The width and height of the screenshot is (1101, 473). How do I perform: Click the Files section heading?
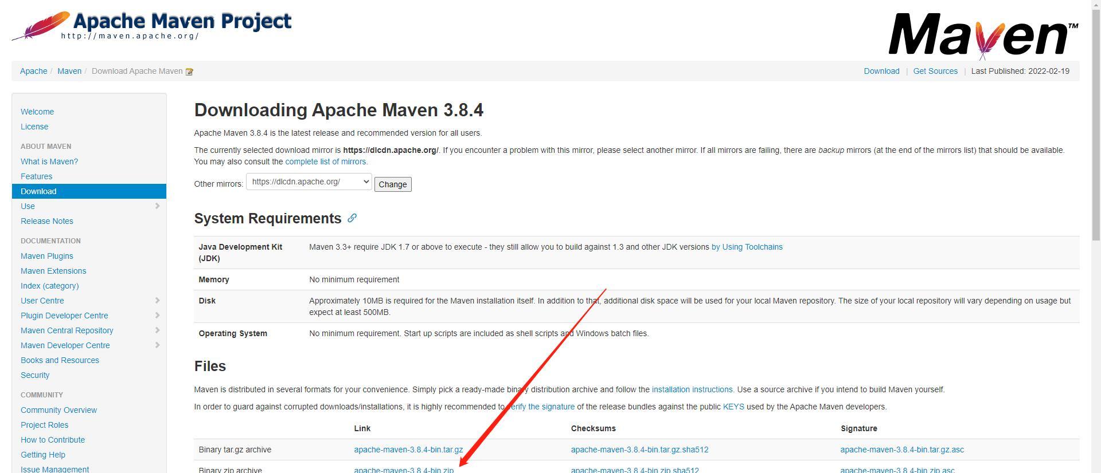click(210, 366)
